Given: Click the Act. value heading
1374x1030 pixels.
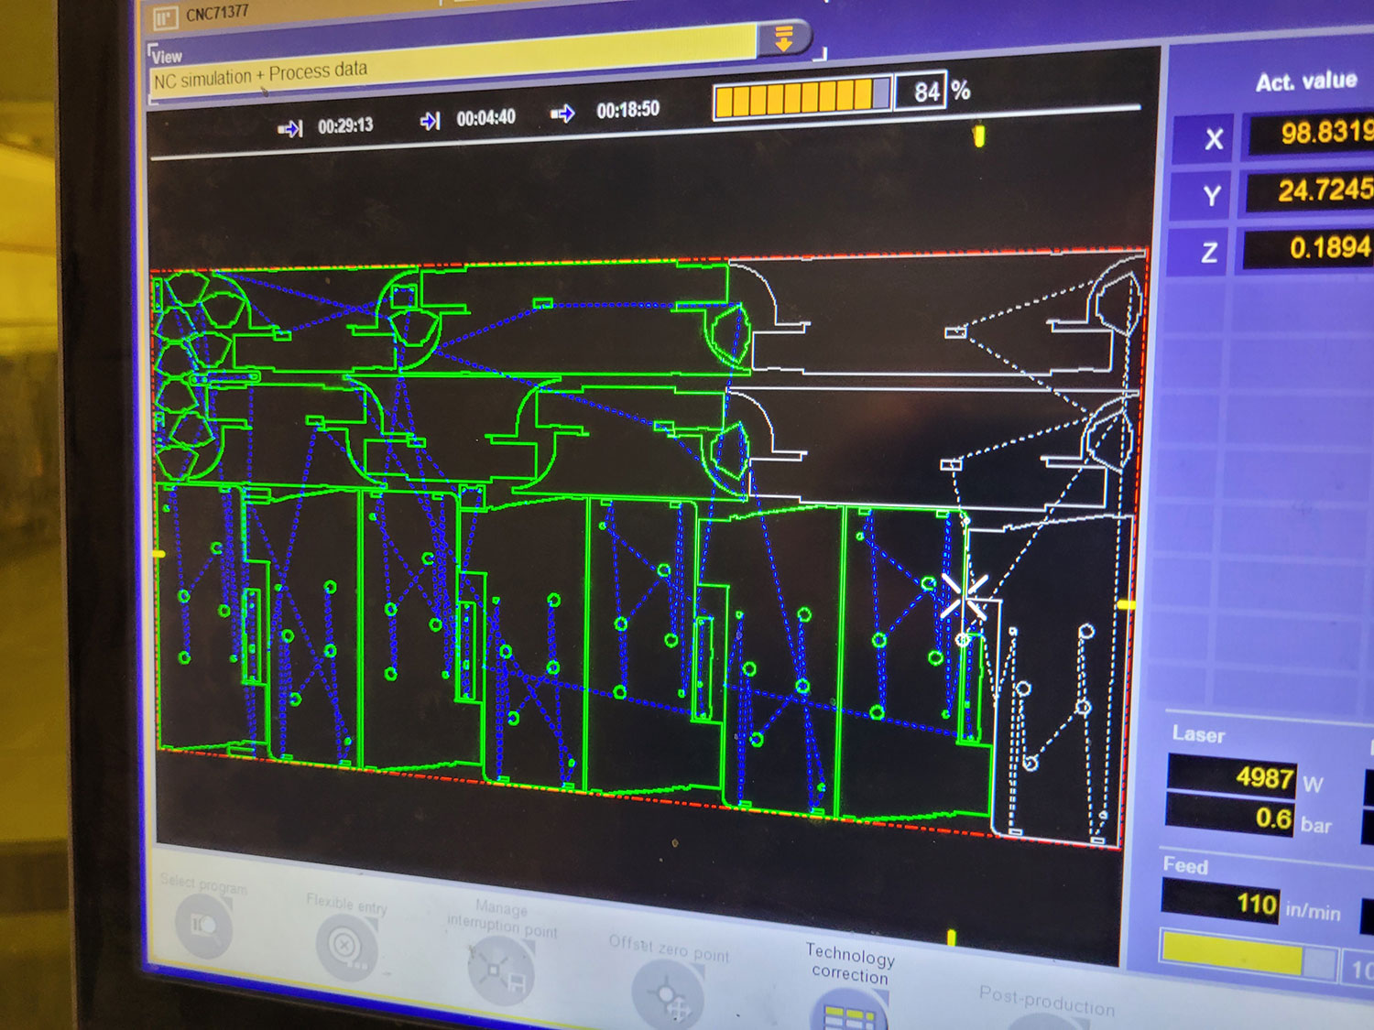Looking at the screenshot, I should pos(1306,81).
